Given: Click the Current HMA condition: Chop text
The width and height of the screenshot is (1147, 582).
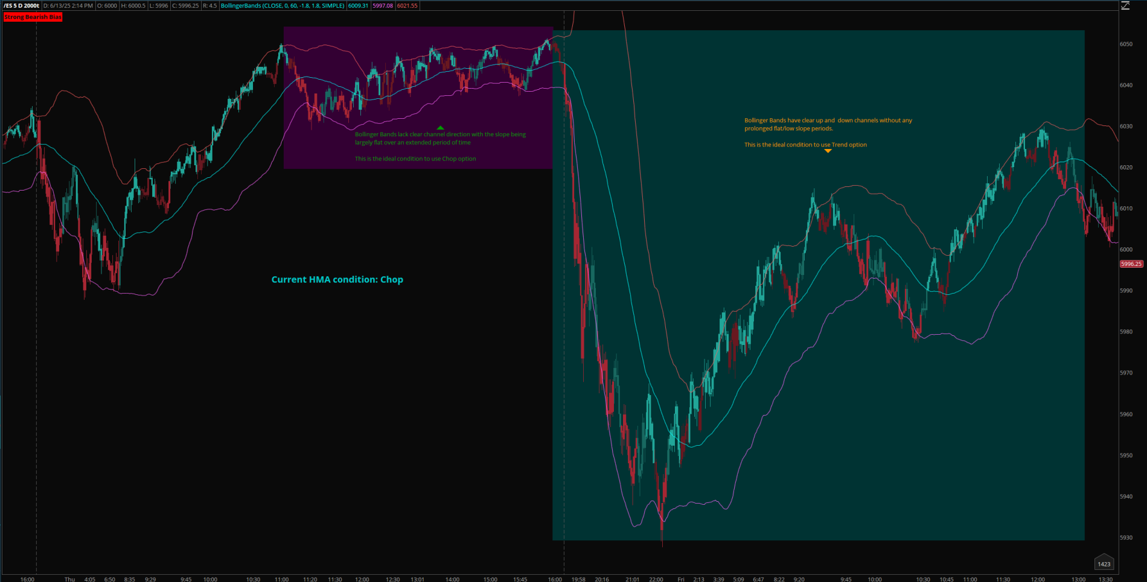Looking at the screenshot, I should [337, 279].
